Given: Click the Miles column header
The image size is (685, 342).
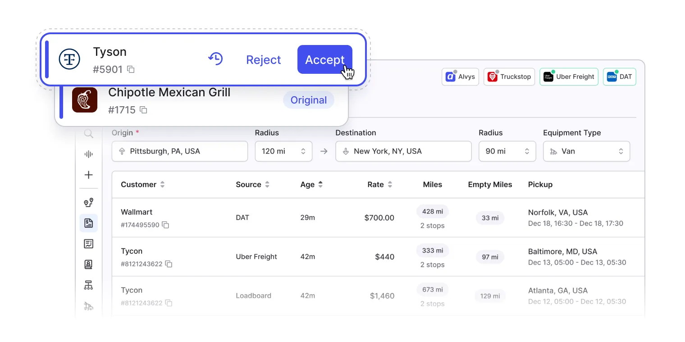Looking at the screenshot, I should [x=433, y=184].
